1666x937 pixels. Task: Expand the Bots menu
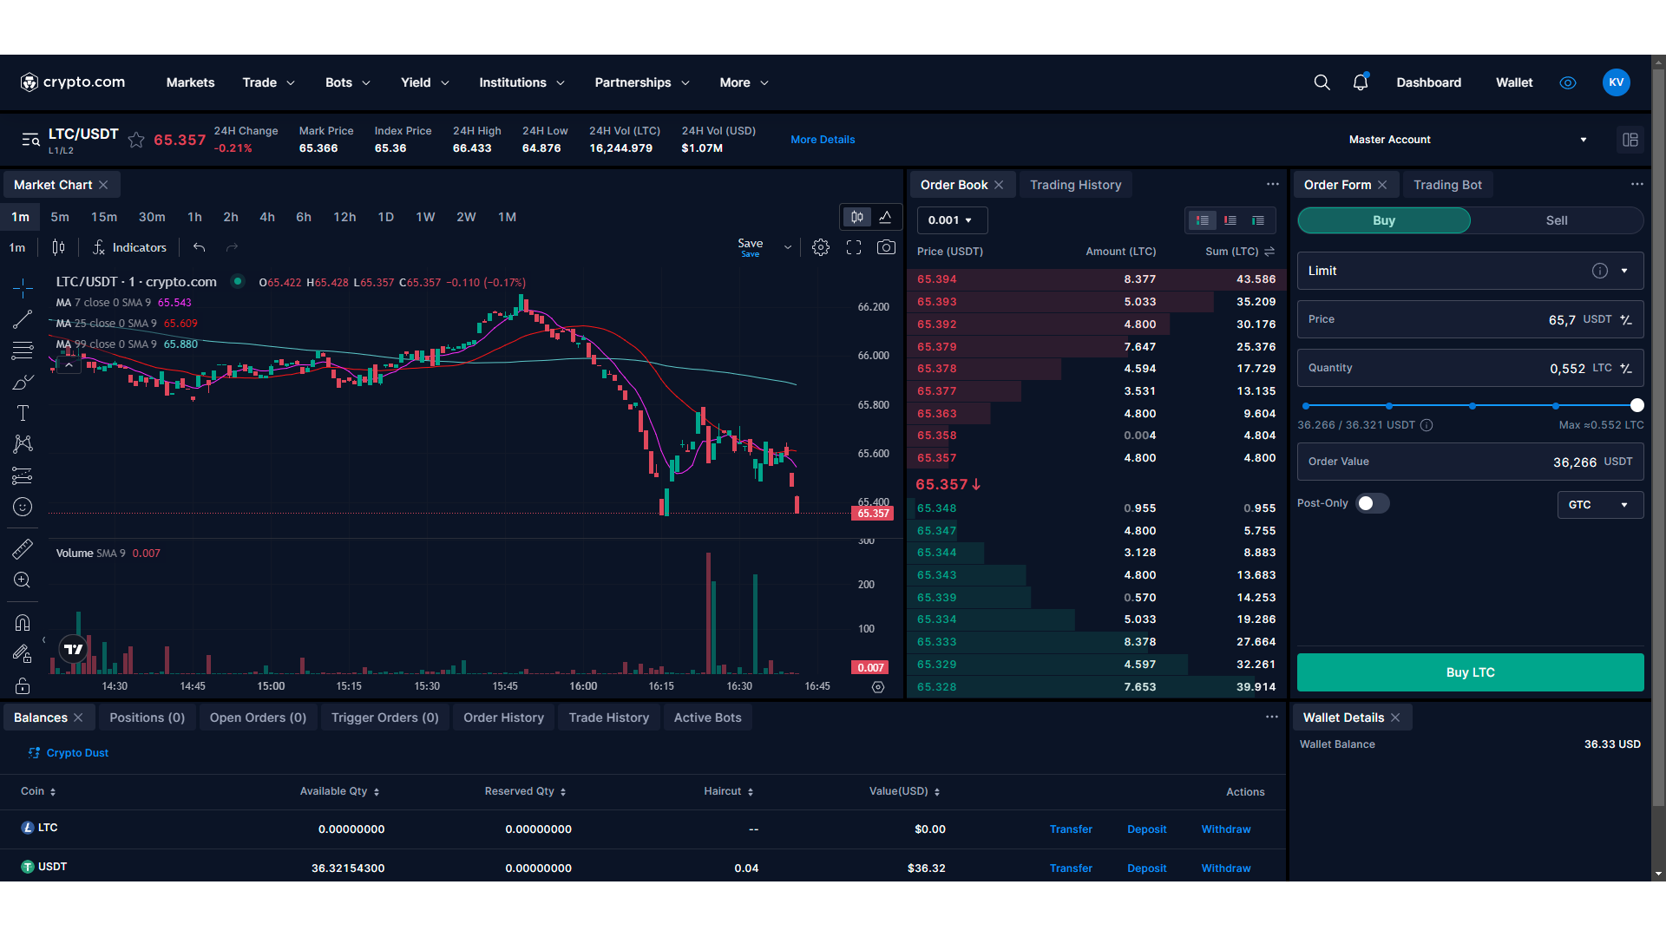(x=347, y=82)
